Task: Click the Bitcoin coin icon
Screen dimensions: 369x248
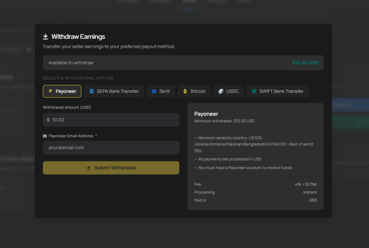Action: 185,91
